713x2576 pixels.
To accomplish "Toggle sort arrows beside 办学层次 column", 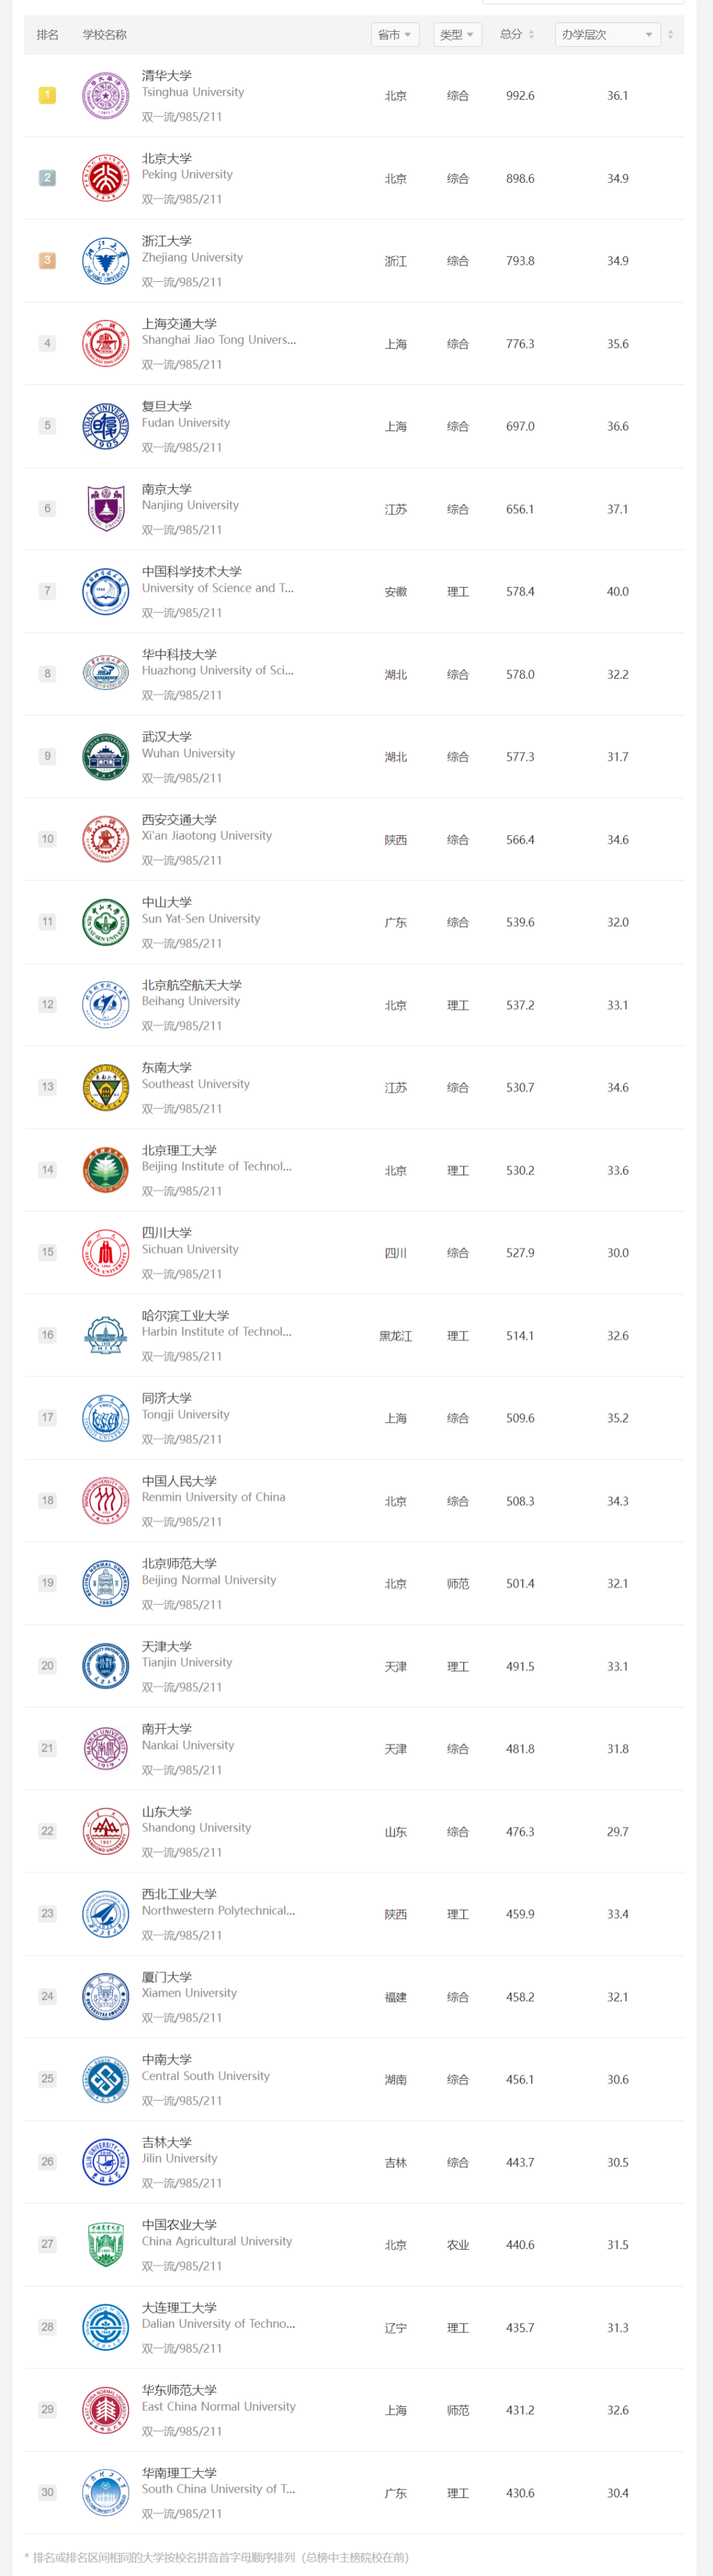I will 670,34.
